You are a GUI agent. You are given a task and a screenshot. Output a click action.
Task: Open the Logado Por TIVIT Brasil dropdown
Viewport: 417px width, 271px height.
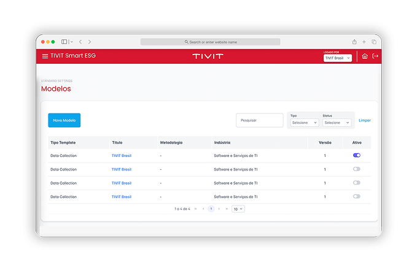click(x=338, y=58)
